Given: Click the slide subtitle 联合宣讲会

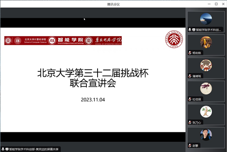Looking at the screenshot, I should point(93,83).
